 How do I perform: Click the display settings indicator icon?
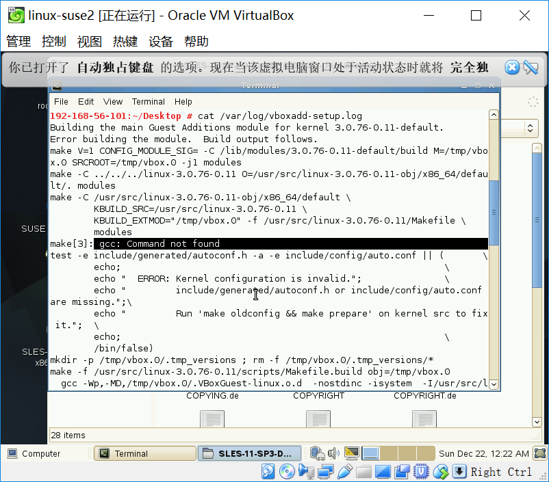[383, 472]
